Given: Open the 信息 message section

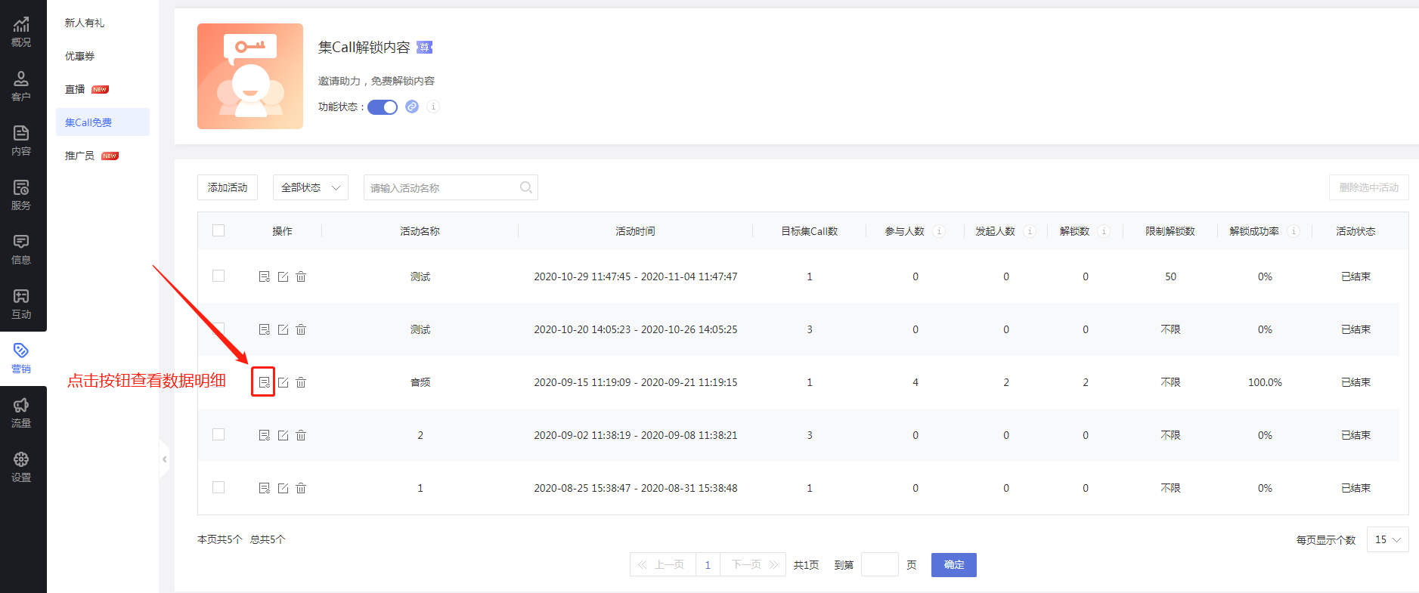Looking at the screenshot, I should click(x=21, y=250).
